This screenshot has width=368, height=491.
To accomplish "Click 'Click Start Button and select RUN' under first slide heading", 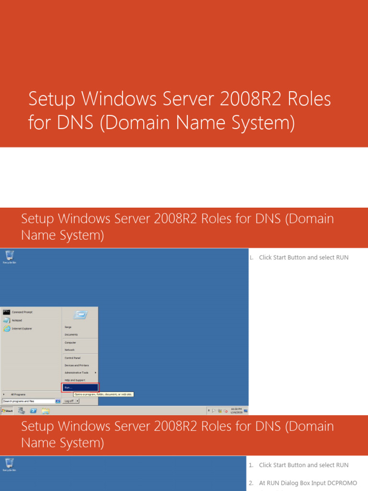I will pos(303,257).
